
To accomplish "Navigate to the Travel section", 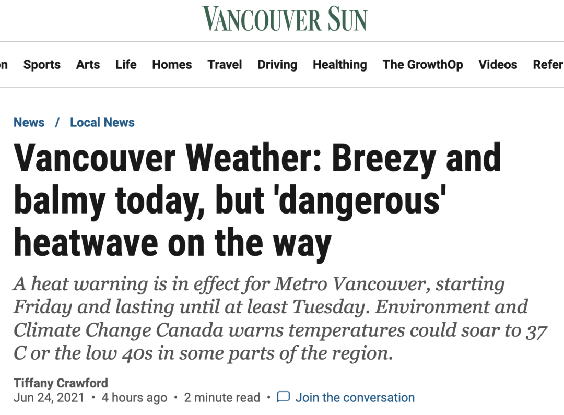I will [x=225, y=65].
